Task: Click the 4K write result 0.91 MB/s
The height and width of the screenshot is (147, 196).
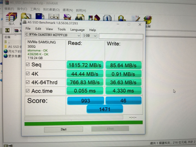Action: pyautogui.click(x=123, y=74)
